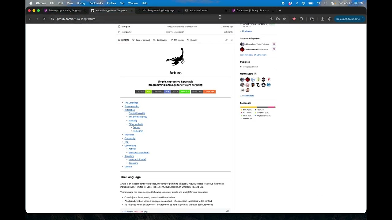Bookmark this page with the star icon
This screenshot has height=220, width=392.
[x=284, y=19]
